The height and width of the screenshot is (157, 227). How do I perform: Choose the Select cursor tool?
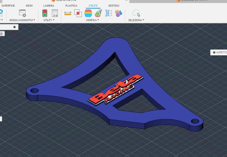tap(136, 13)
